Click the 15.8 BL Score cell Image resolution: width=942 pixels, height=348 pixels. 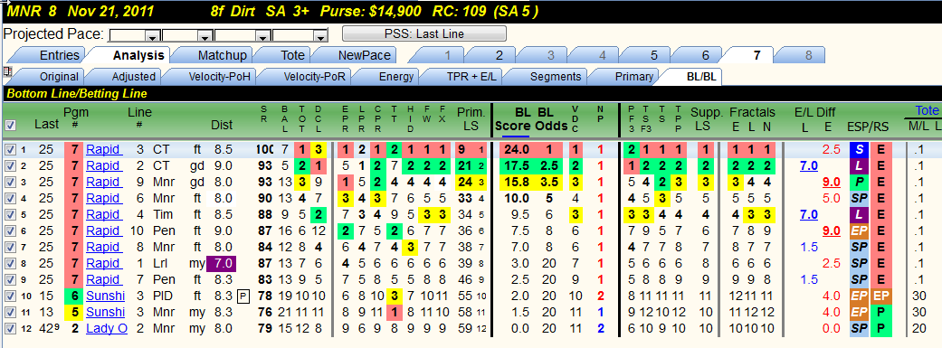516,183
